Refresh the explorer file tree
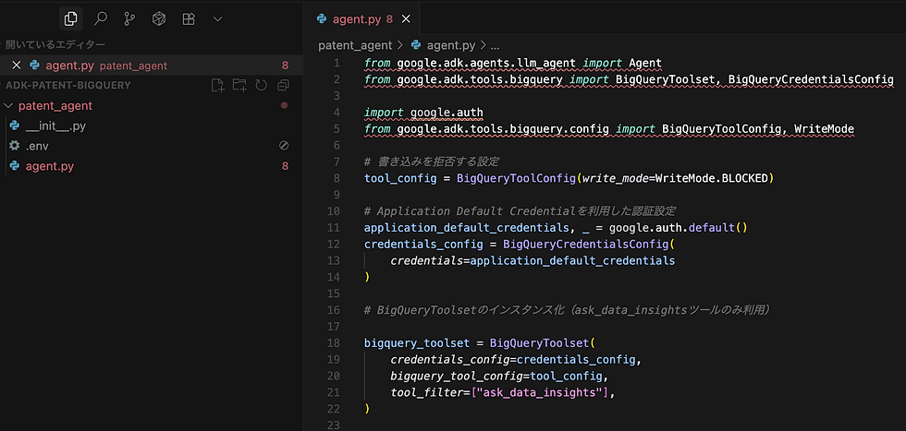906x431 pixels. coord(261,86)
